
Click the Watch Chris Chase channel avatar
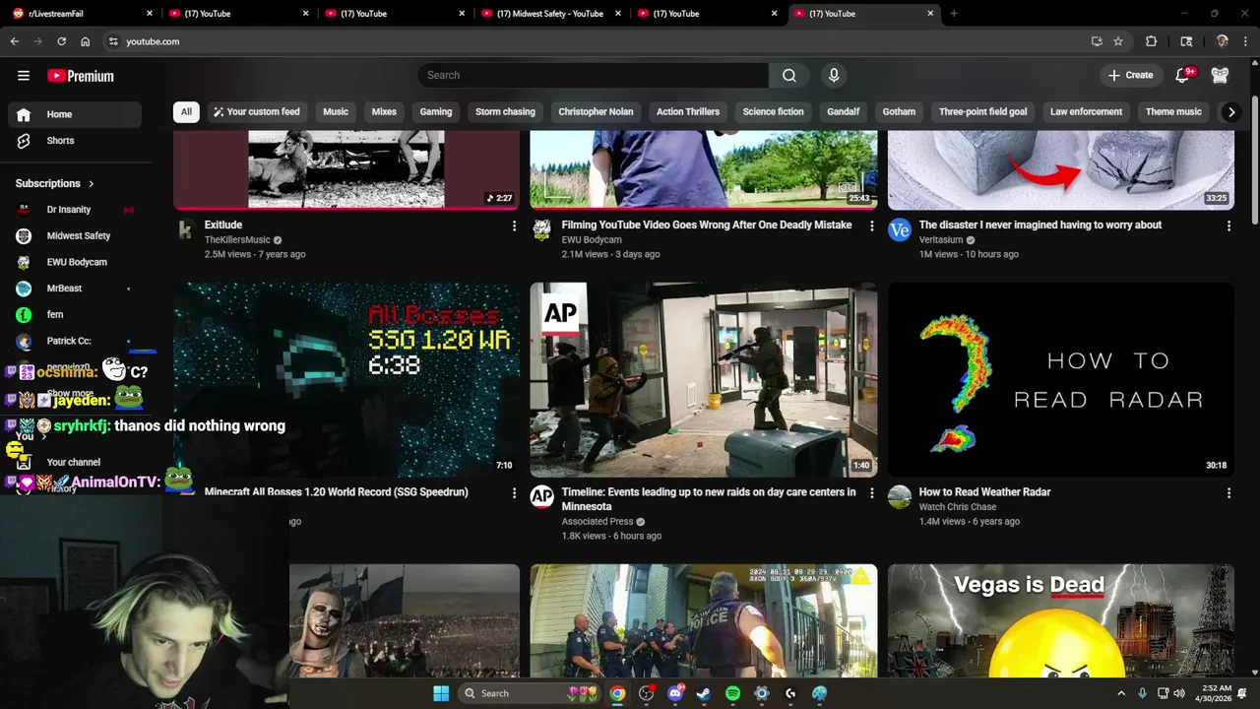pos(900,497)
